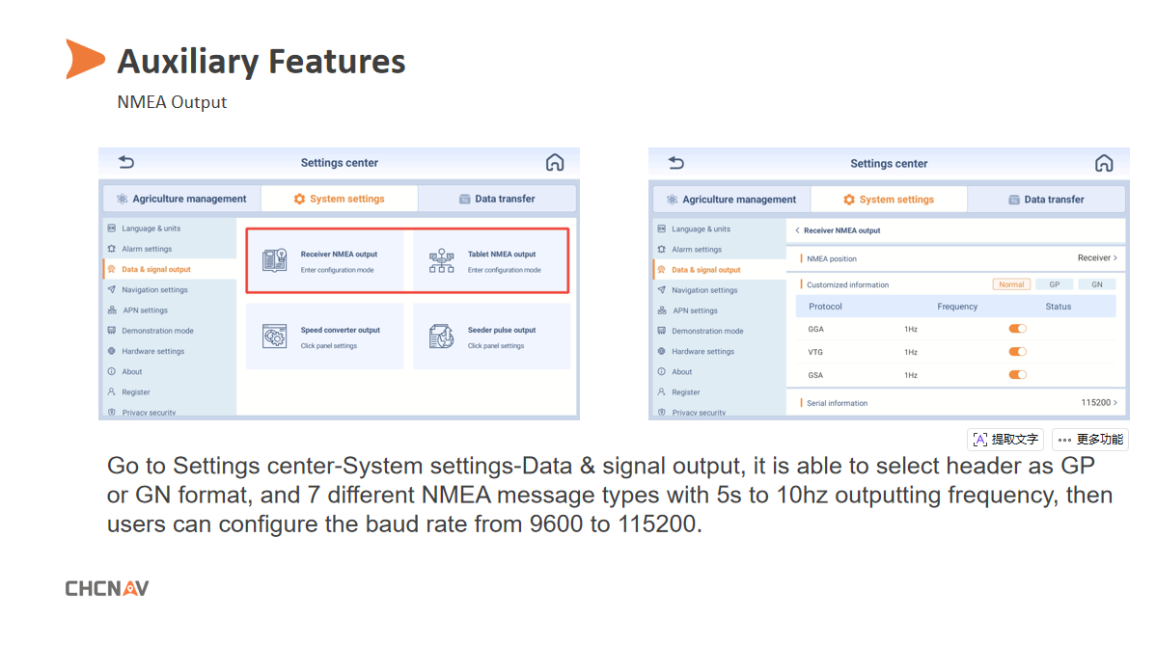Open Receiver NMEA output configuration card

click(325, 260)
